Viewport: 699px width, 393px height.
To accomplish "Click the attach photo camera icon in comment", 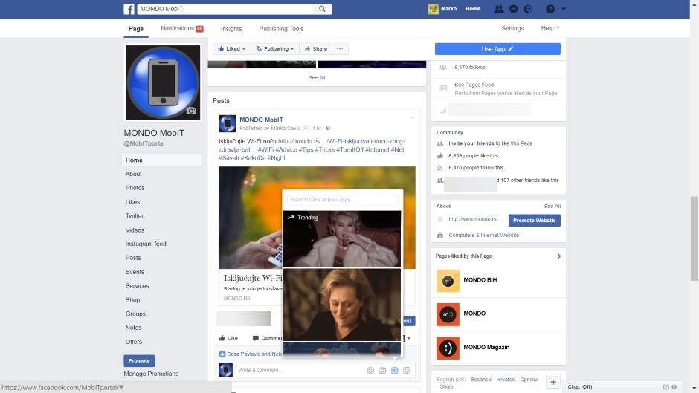I will coord(382,370).
